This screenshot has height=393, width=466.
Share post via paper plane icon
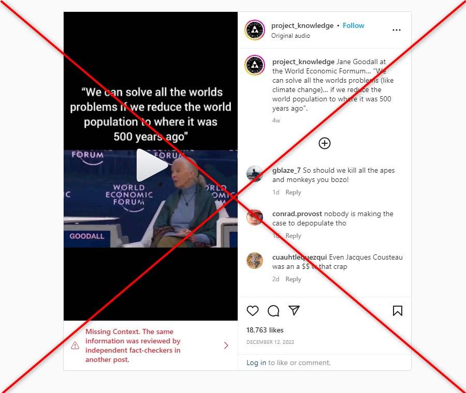[294, 310]
